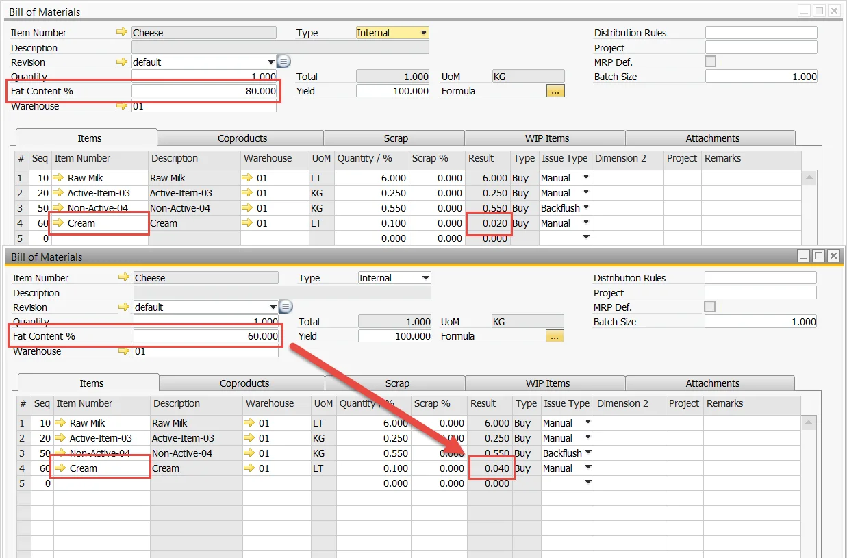Toggle MRP Def. checkbox in 80.000 fat window
The image size is (847, 558).
pos(711,62)
